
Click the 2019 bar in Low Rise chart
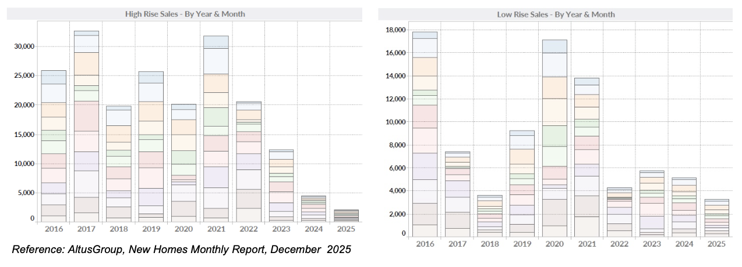click(x=522, y=183)
